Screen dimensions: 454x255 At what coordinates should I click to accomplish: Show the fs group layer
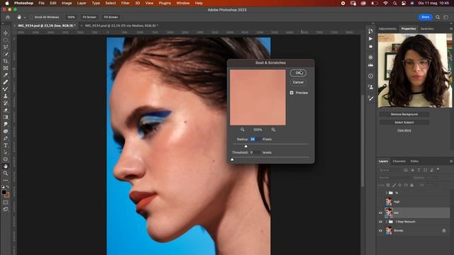click(380, 193)
